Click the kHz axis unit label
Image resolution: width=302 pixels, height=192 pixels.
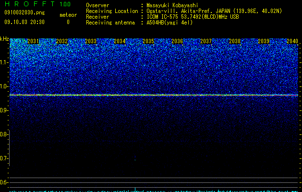(4, 39)
